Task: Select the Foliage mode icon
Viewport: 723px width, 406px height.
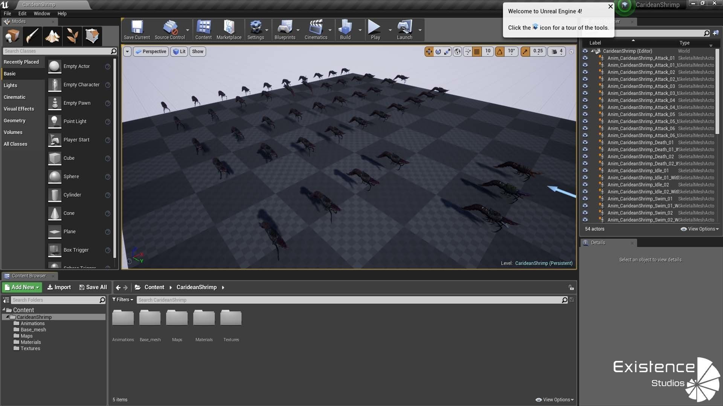Action: [x=72, y=36]
